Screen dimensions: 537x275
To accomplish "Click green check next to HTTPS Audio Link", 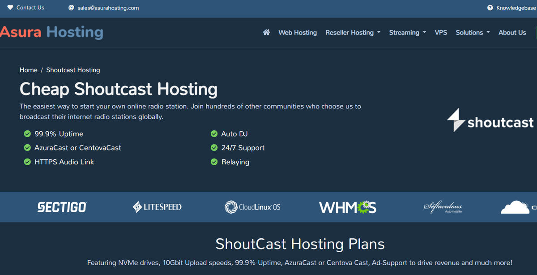I will (x=27, y=162).
